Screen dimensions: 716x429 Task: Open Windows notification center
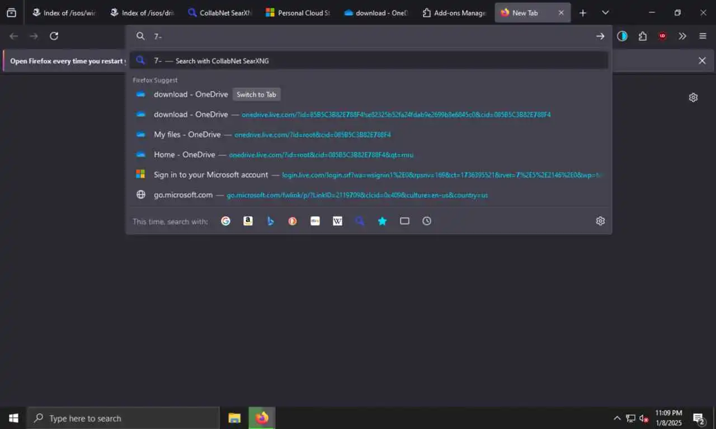coord(699,418)
